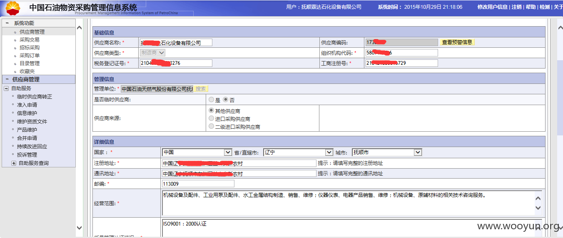Select 维护资质文件 tree item
The height and width of the screenshot is (238, 563).
(32, 122)
